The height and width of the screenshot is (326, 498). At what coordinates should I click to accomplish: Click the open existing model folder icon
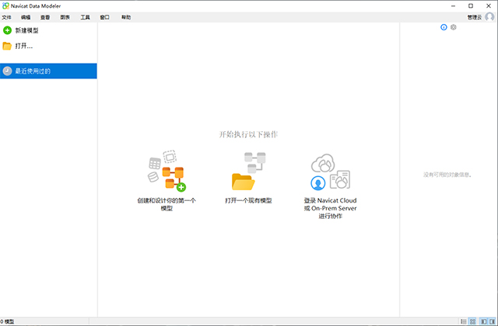click(248, 171)
